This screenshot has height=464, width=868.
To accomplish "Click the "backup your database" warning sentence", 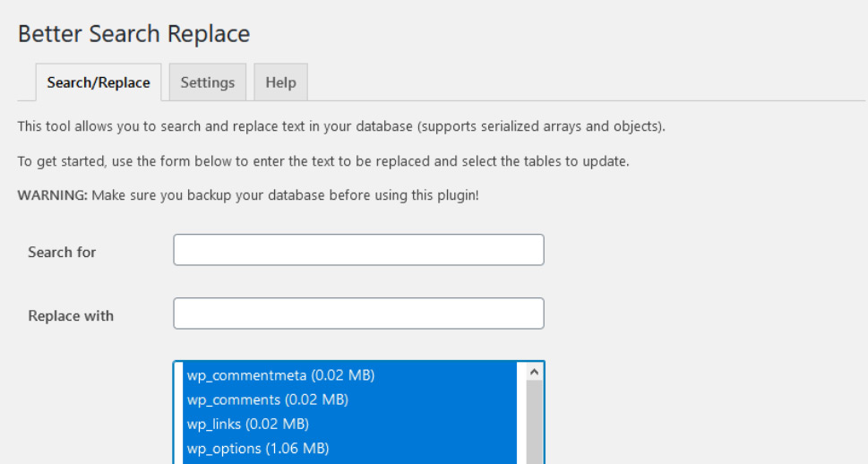I will [285, 195].
